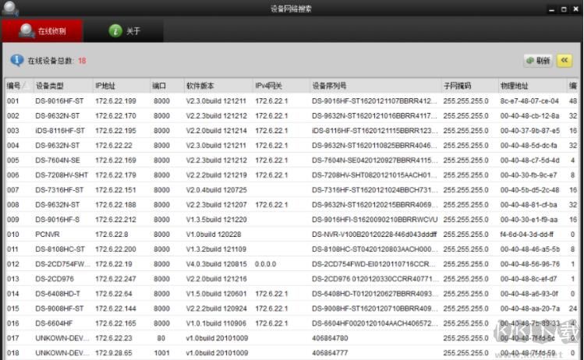This screenshot has width=584, height=360.
Task: Select device DS-9016HF-ST row
Action: [292, 101]
